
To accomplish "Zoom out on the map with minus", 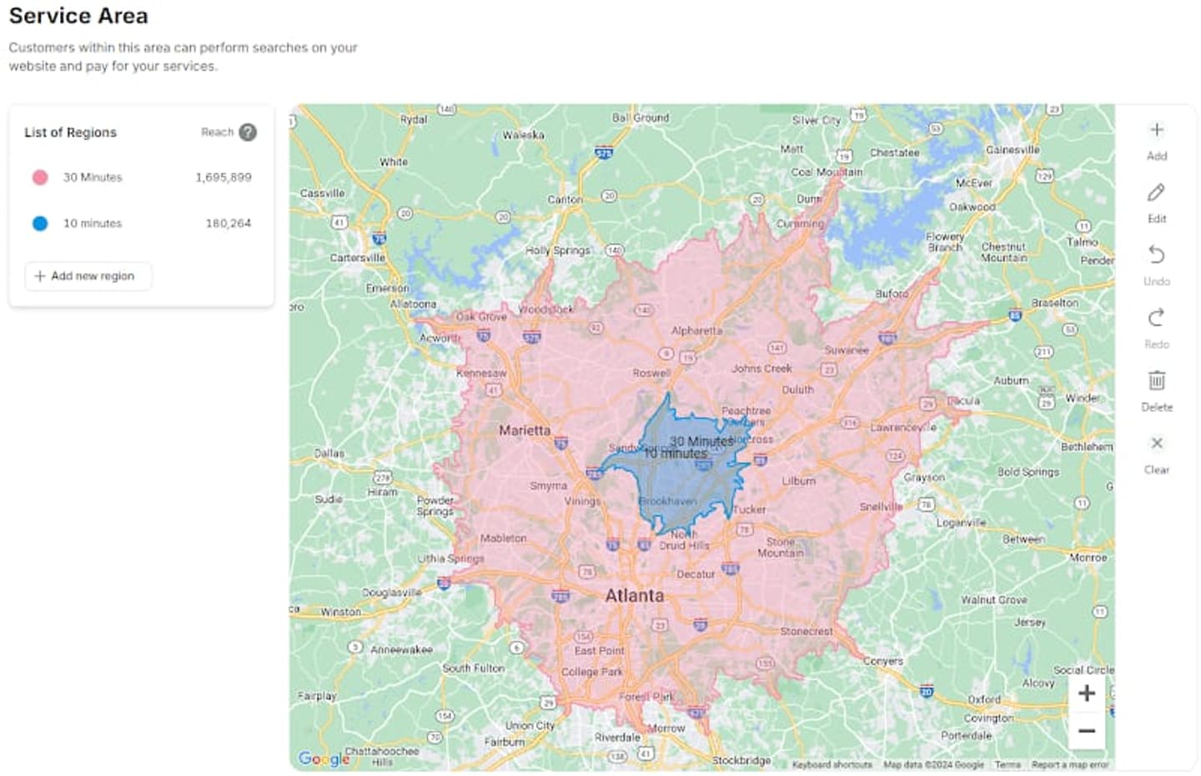I will pyautogui.click(x=1086, y=731).
